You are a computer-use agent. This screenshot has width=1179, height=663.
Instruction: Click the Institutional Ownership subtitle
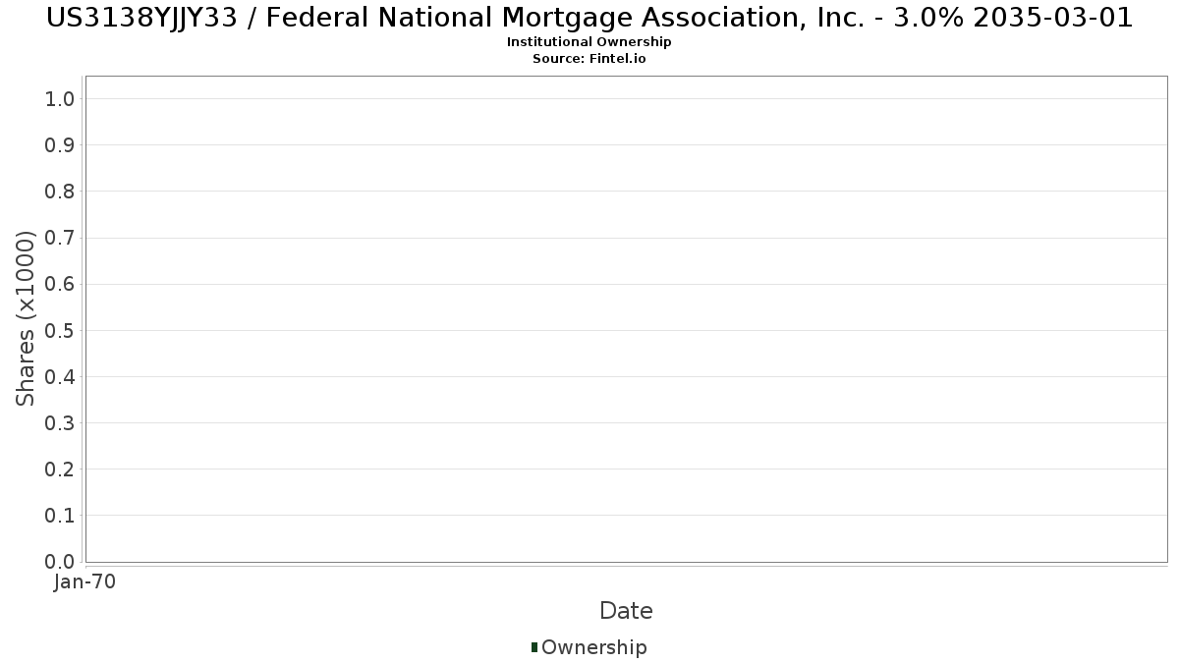click(589, 42)
